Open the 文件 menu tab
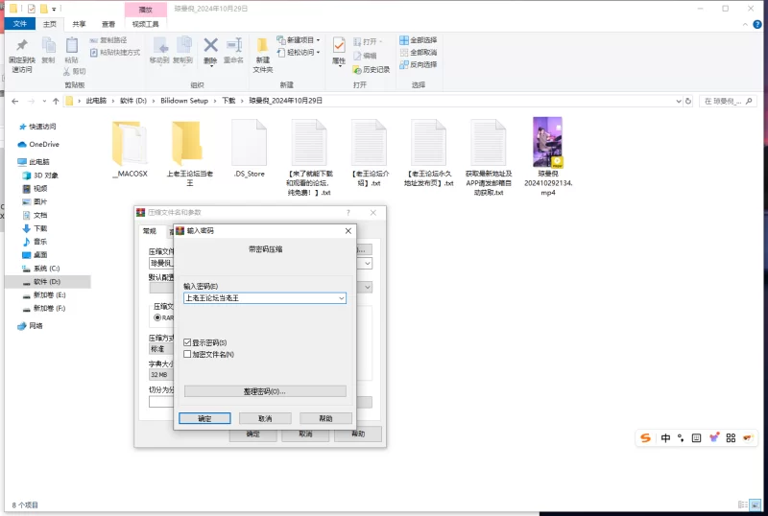The height and width of the screenshot is (516, 768). tap(21, 24)
